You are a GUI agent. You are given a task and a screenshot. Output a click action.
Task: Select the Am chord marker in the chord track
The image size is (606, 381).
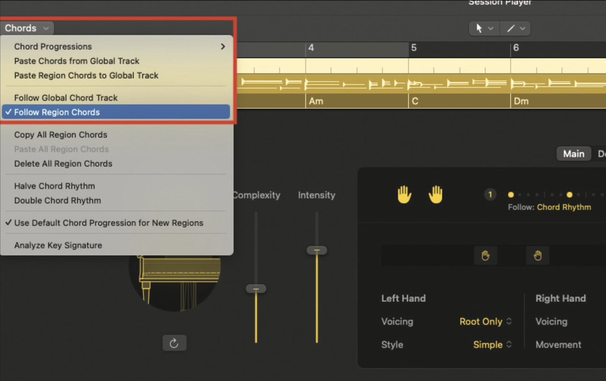point(317,100)
